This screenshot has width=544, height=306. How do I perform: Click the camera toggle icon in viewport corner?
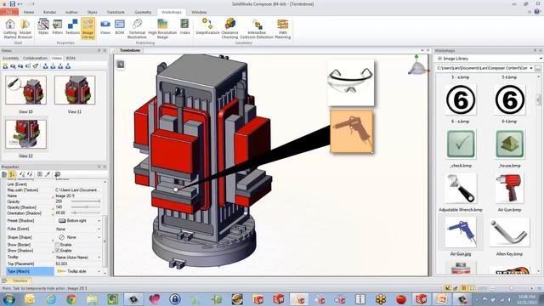pos(121,65)
